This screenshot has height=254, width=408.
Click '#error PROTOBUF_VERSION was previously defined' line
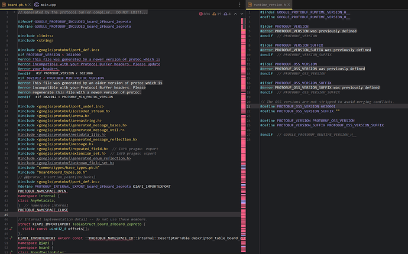point(308,31)
